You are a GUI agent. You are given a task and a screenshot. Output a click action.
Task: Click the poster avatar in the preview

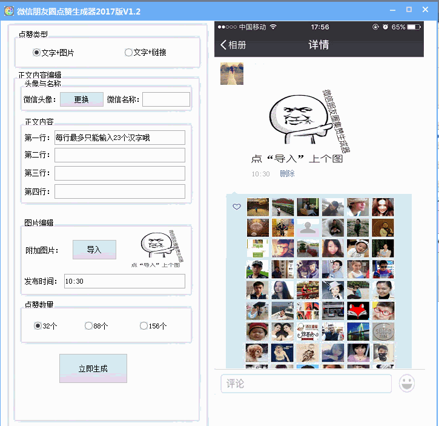232,74
